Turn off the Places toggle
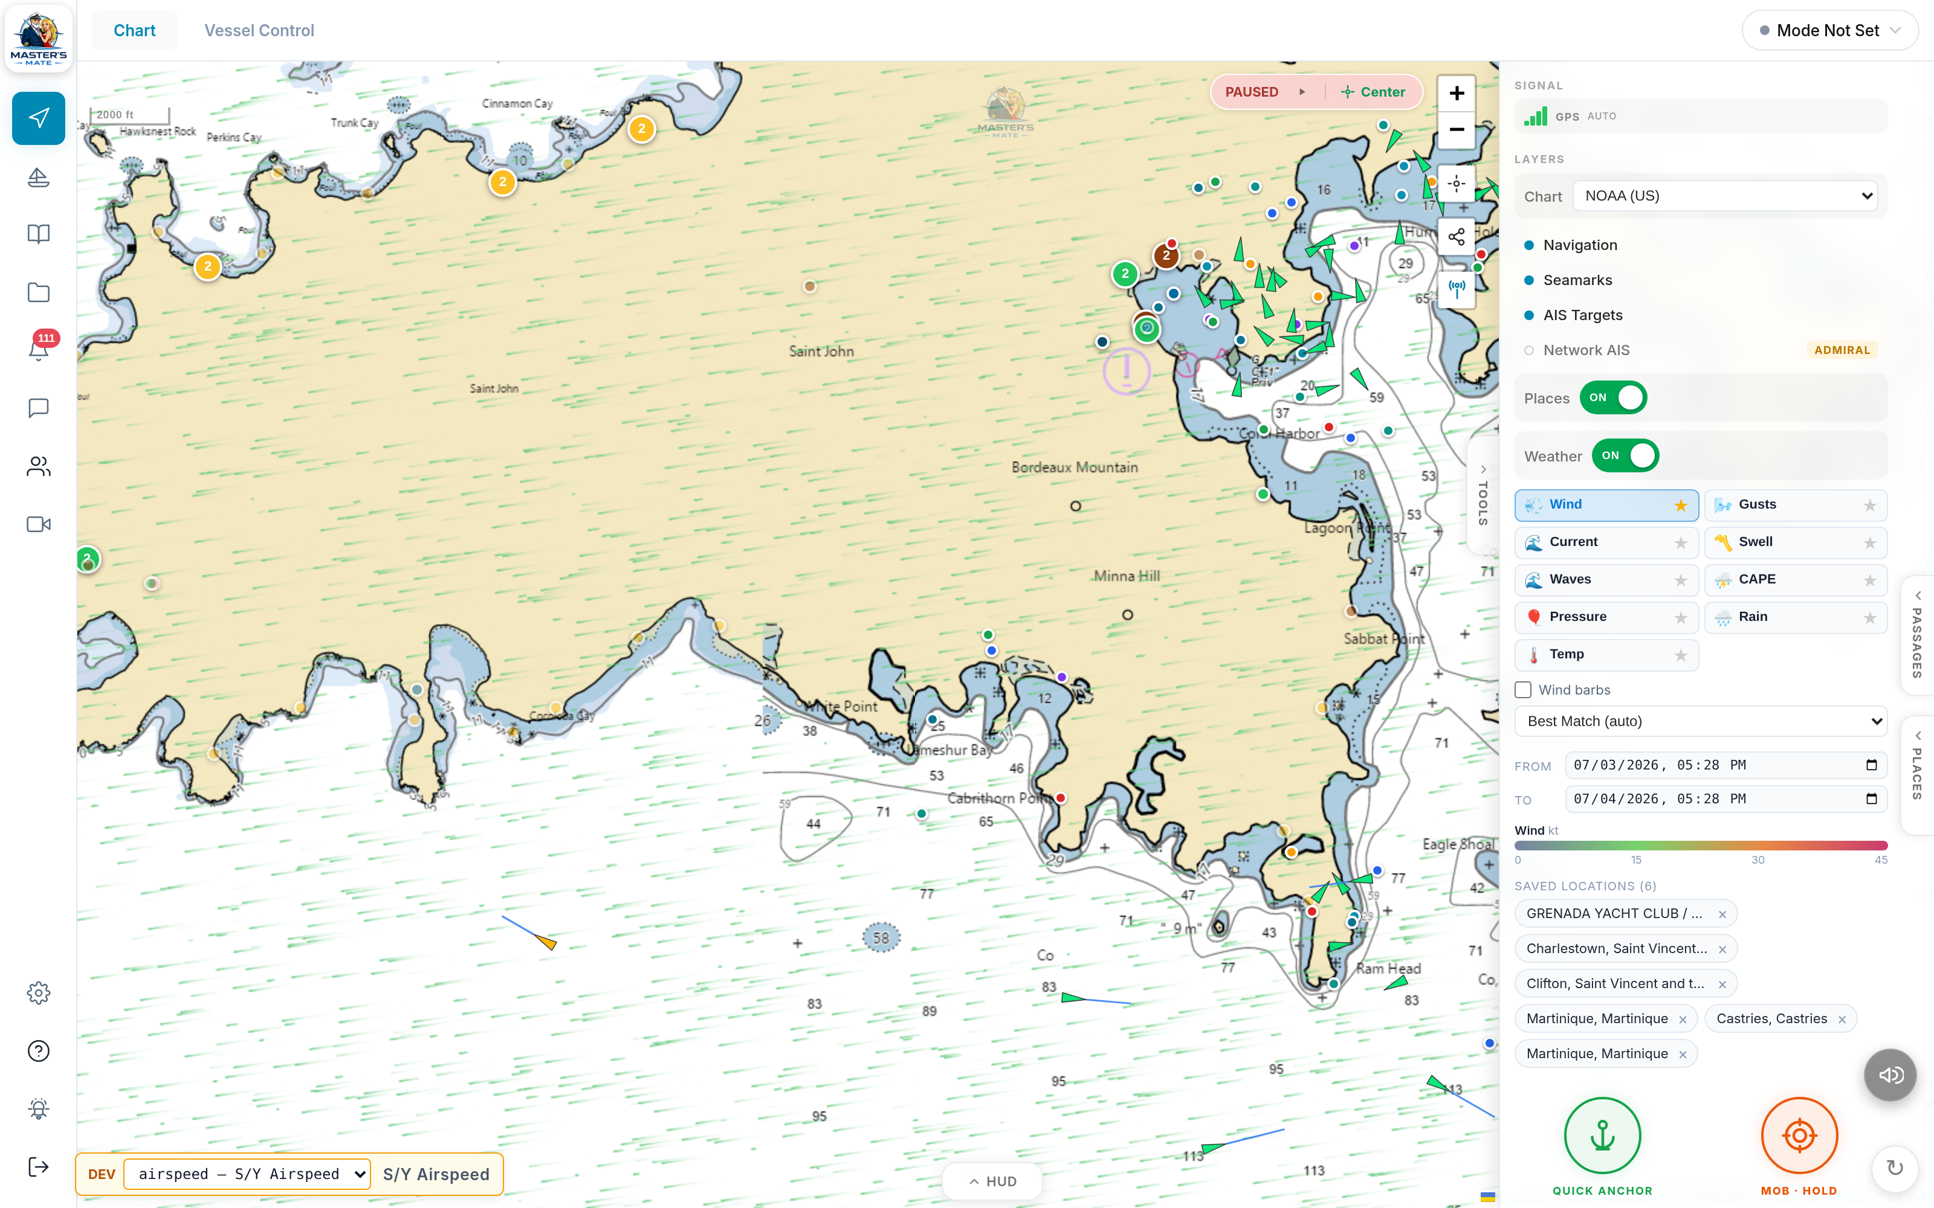 click(1612, 398)
